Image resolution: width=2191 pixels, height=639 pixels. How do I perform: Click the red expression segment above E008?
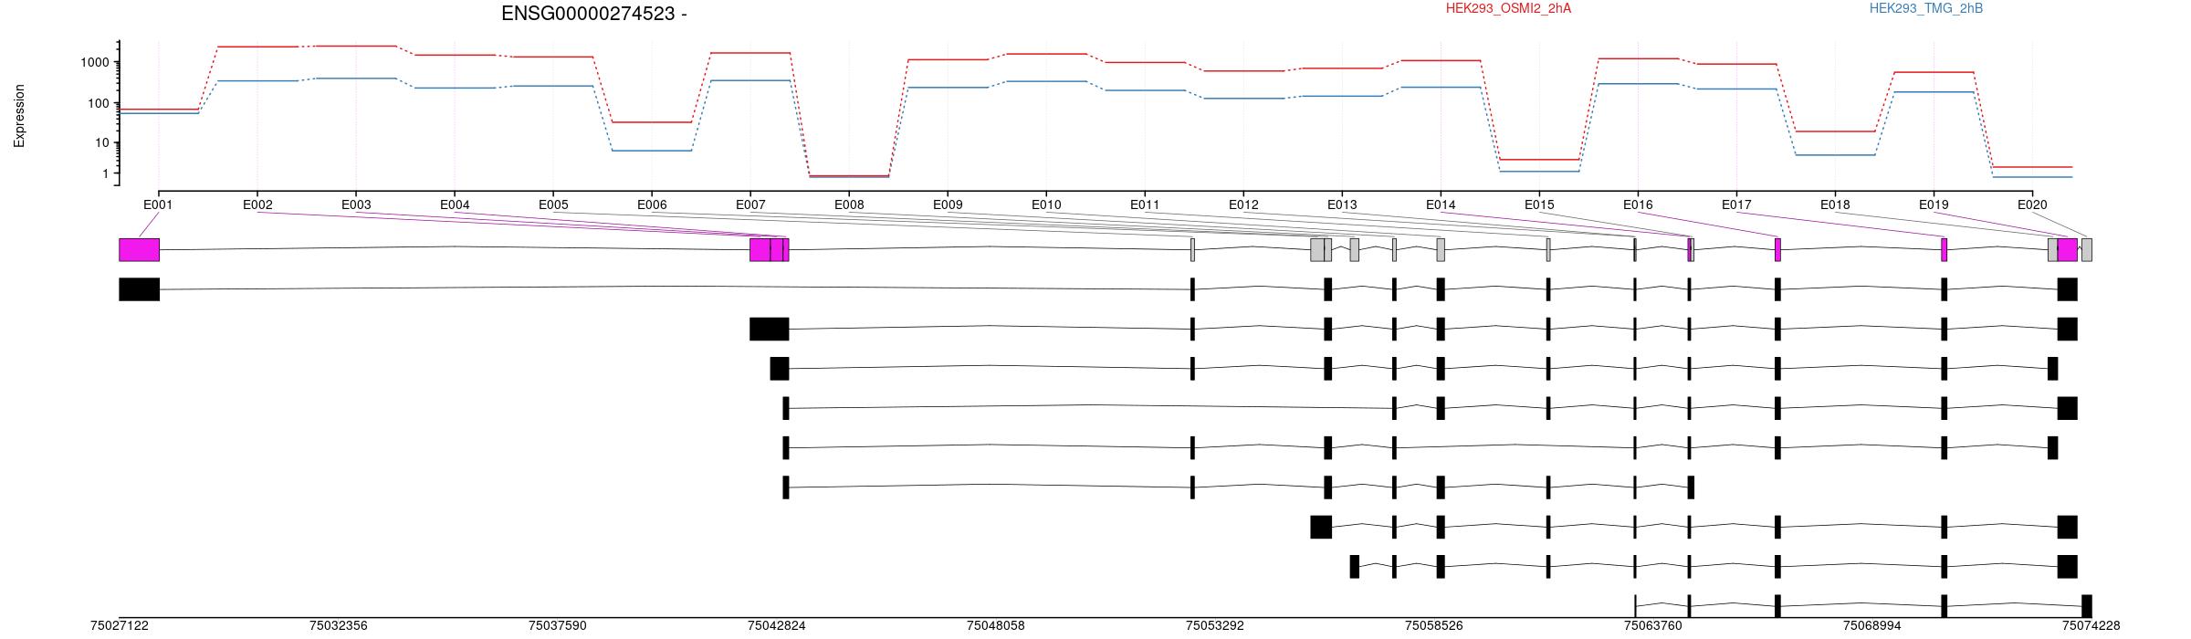click(x=849, y=175)
